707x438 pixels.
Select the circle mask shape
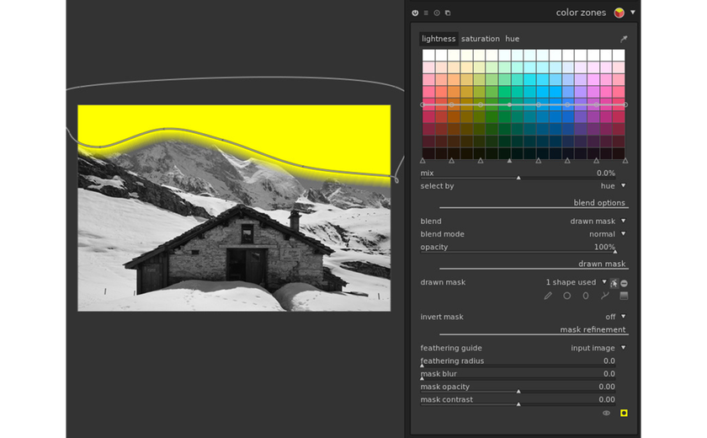point(566,296)
